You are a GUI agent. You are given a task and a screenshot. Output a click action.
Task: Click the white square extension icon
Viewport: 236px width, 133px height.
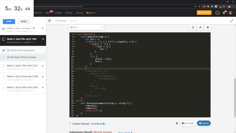click(x=216, y=7)
